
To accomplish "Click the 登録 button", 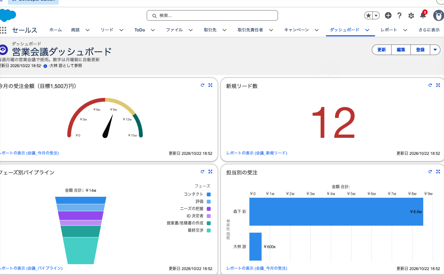I will pos(420,50).
